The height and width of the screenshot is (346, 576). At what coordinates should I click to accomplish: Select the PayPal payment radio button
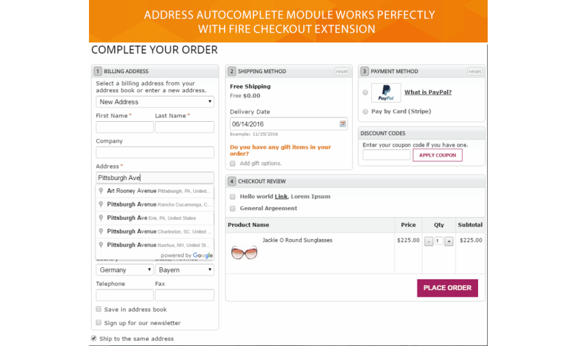point(365,92)
